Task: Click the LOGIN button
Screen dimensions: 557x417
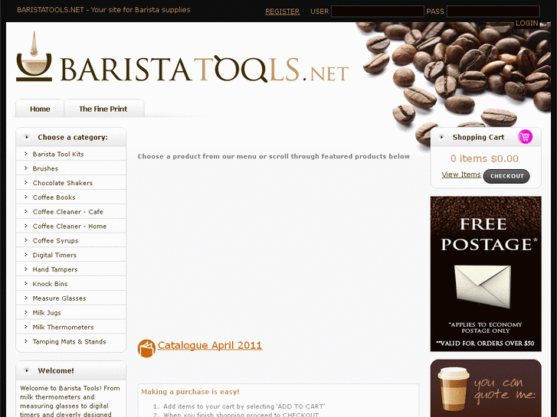Action: coord(527,24)
